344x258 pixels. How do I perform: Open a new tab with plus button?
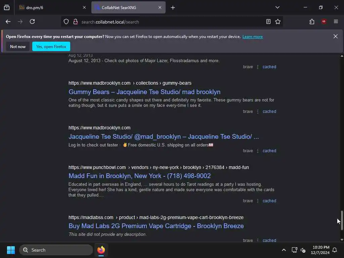(x=173, y=8)
